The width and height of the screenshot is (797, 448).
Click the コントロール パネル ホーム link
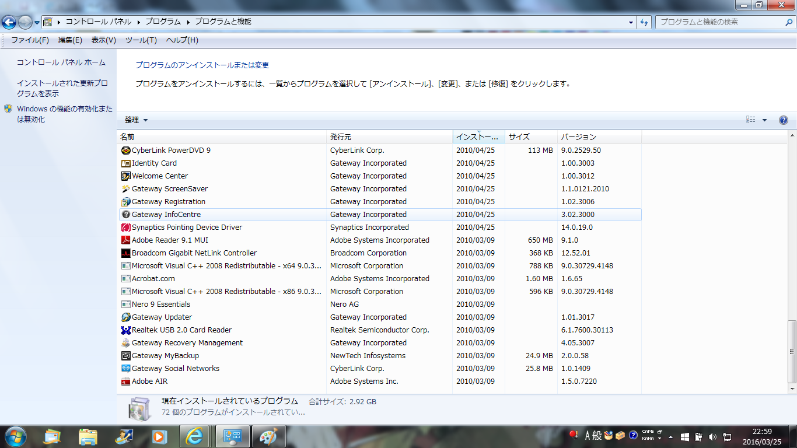[61, 62]
